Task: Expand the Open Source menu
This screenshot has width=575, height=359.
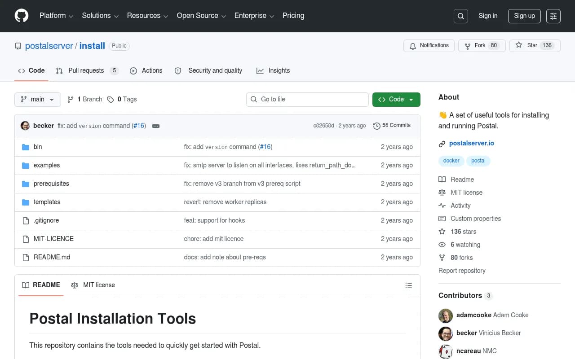Action: (201, 16)
